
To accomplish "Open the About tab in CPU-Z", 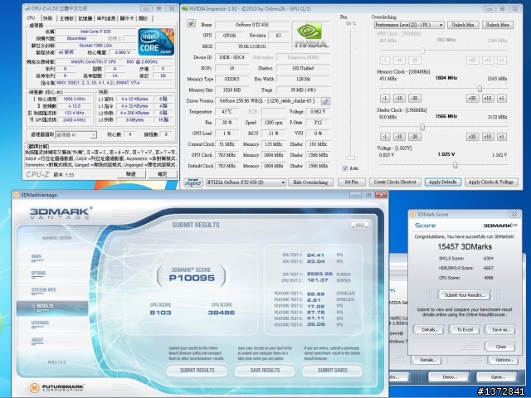I will (144, 18).
